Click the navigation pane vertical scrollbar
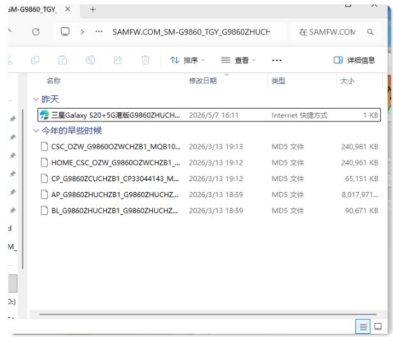 coord(23,189)
